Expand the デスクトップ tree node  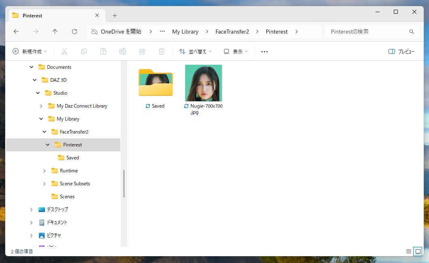pyautogui.click(x=32, y=210)
